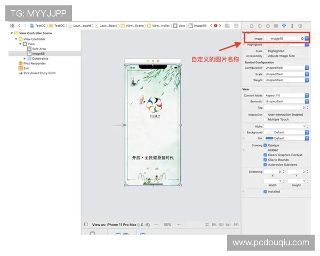Image resolution: width=320 pixels, height=256 pixels.
Task: Click View as: iPhone 11 Pro Max
Action: (121, 225)
